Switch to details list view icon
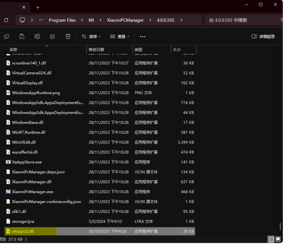The width and height of the screenshot is (283, 244). coord(271,239)
